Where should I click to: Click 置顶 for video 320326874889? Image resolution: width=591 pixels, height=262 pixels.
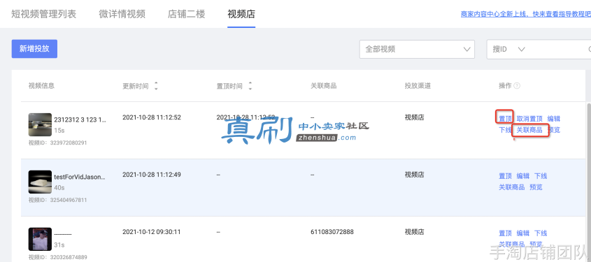click(x=505, y=233)
